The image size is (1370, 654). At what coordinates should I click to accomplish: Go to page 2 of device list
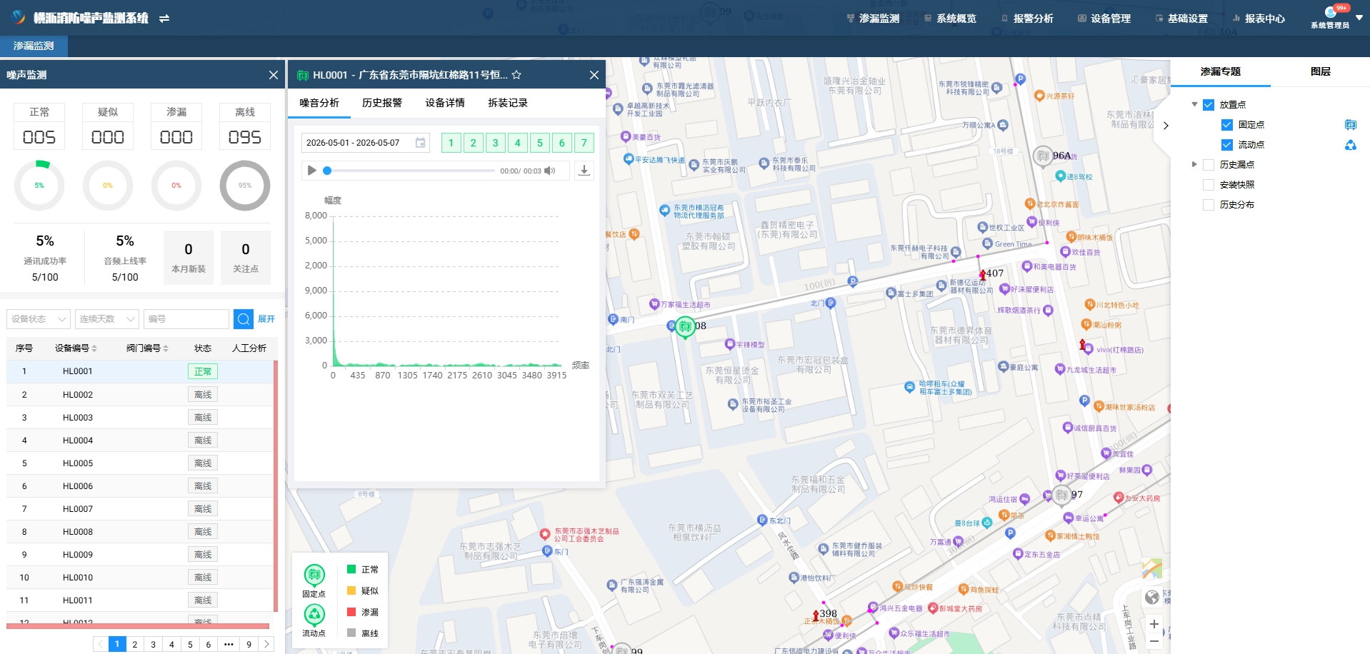(x=134, y=644)
